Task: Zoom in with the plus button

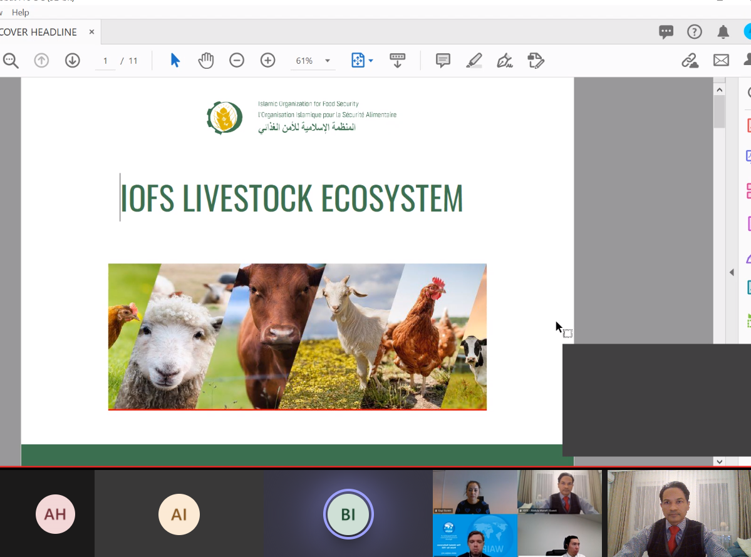Action: [267, 60]
